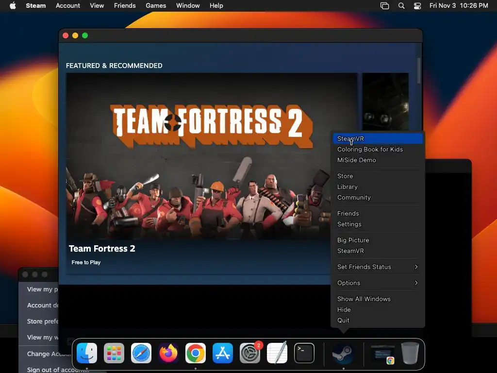Image resolution: width=497 pixels, height=373 pixels.
Task: Choose Quit in the context menu
Action: pos(378,321)
